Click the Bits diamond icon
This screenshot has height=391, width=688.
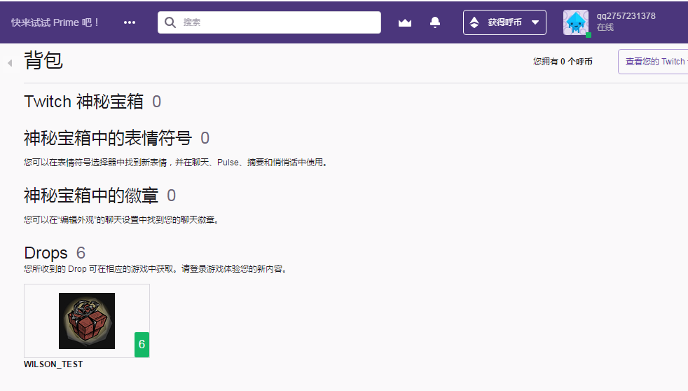(474, 22)
